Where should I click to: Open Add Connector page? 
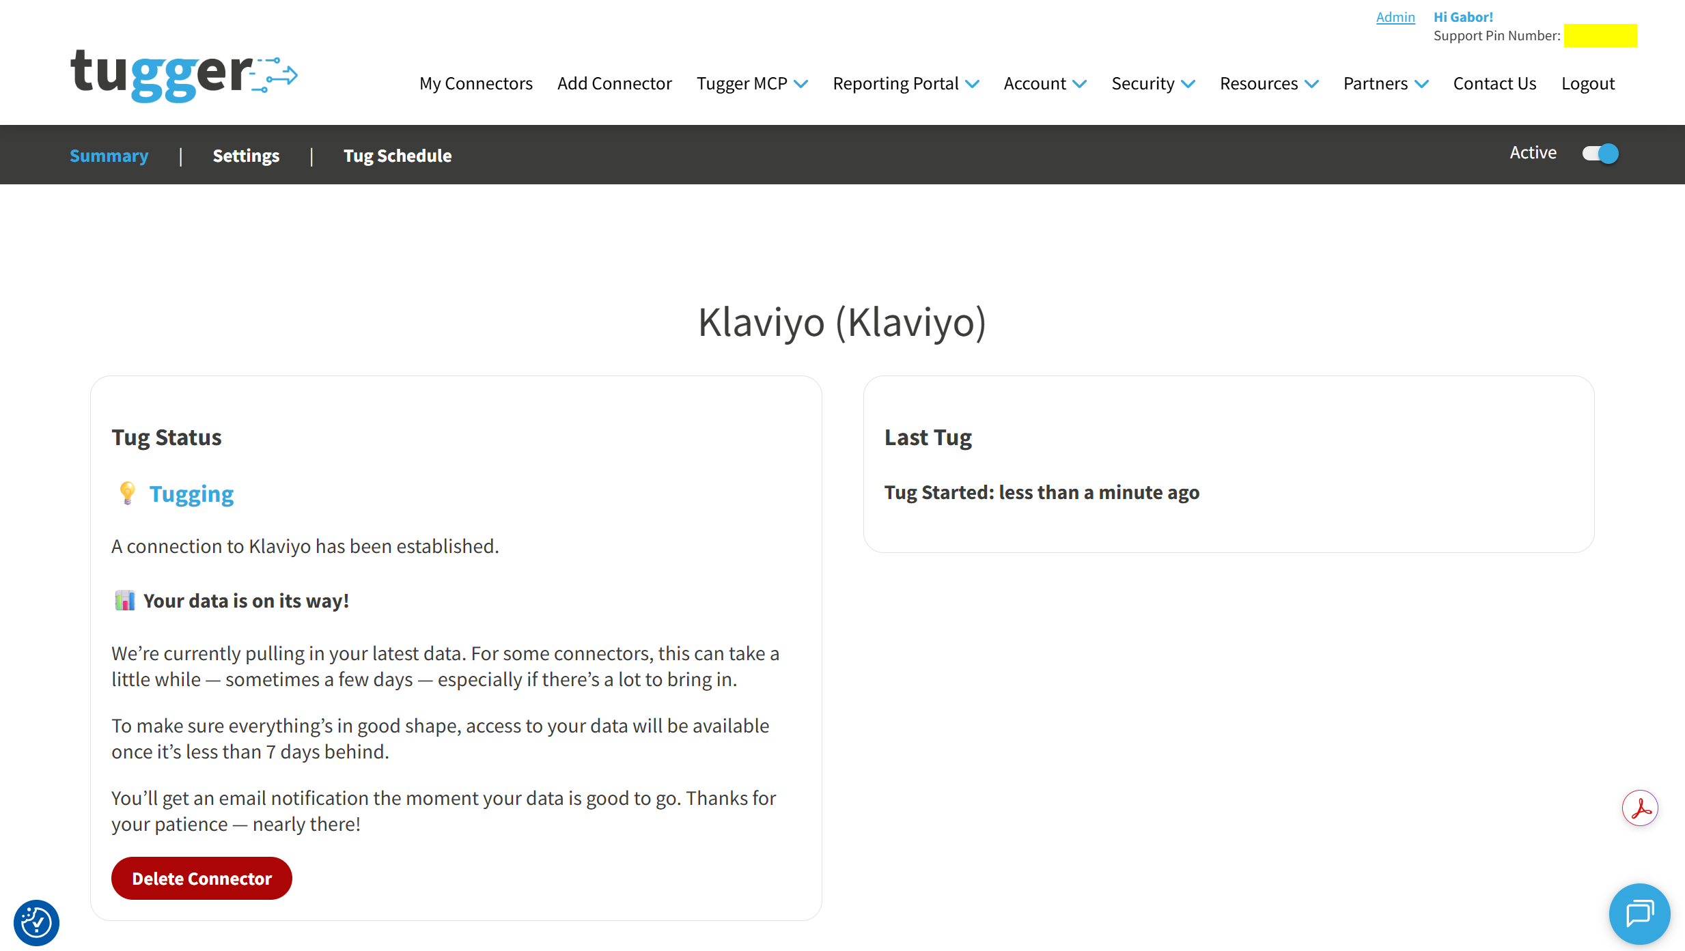(x=615, y=83)
